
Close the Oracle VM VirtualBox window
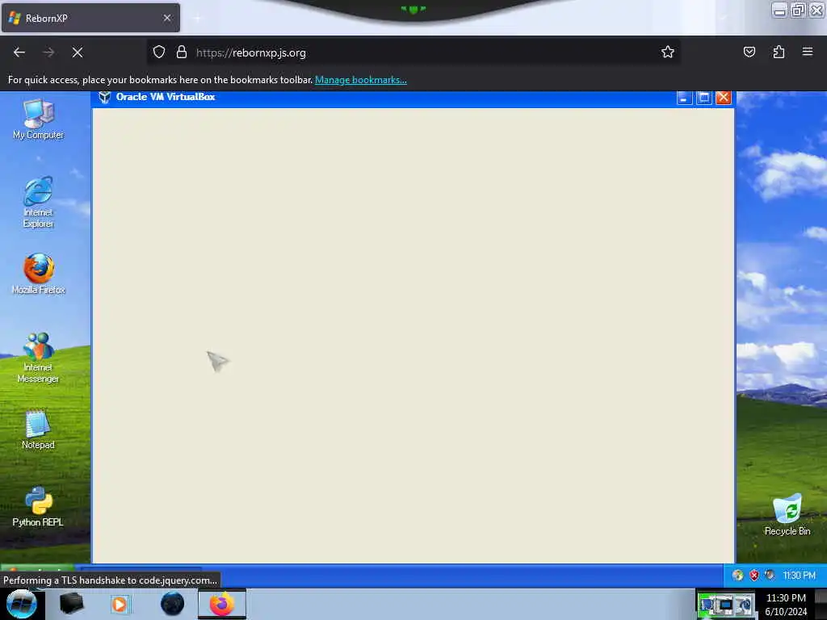[x=723, y=98]
